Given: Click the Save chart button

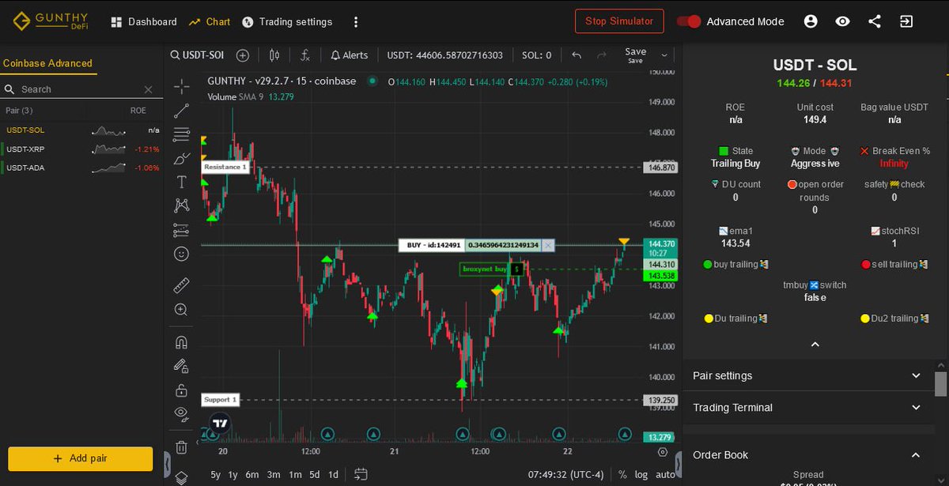Looking at the screenshot, I should point(636,55).
